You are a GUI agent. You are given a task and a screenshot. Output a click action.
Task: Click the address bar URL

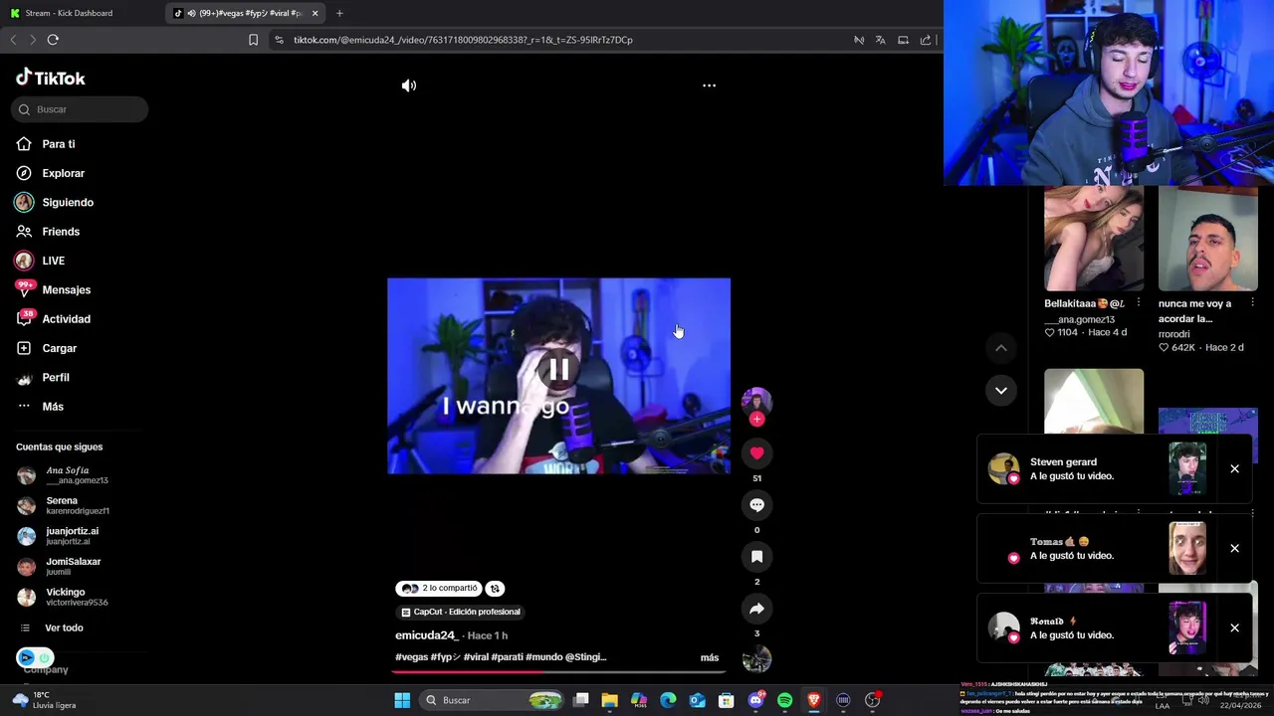click(x=463, y=40)
